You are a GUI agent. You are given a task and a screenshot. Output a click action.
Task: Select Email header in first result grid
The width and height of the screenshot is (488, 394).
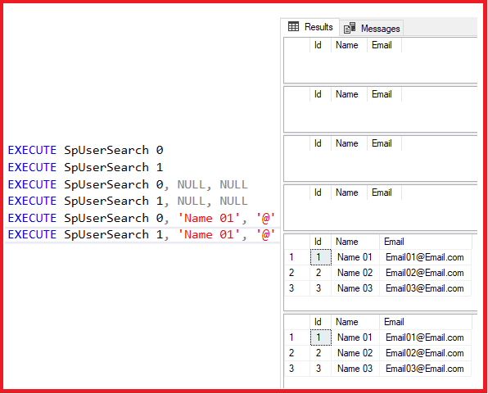(384, 45)
